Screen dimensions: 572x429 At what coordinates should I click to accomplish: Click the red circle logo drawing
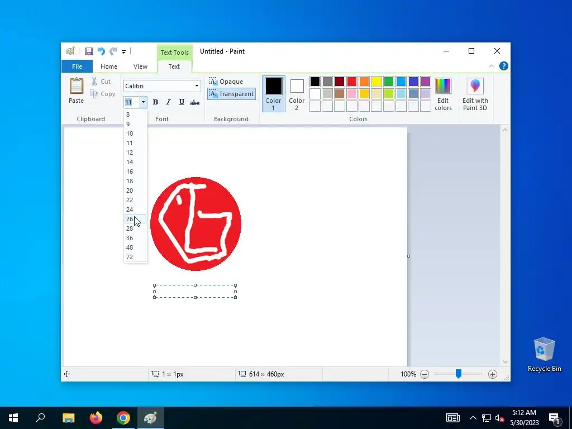(x=196, y=224)
